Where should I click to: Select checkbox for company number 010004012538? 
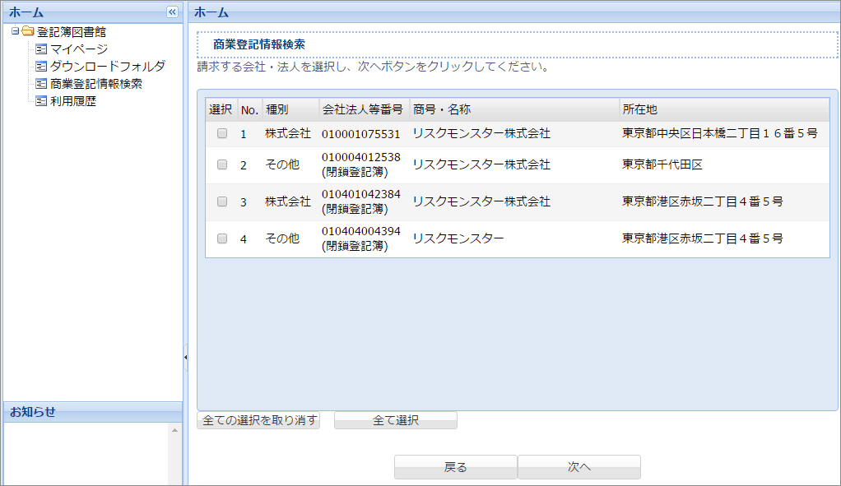click(222, 164)
